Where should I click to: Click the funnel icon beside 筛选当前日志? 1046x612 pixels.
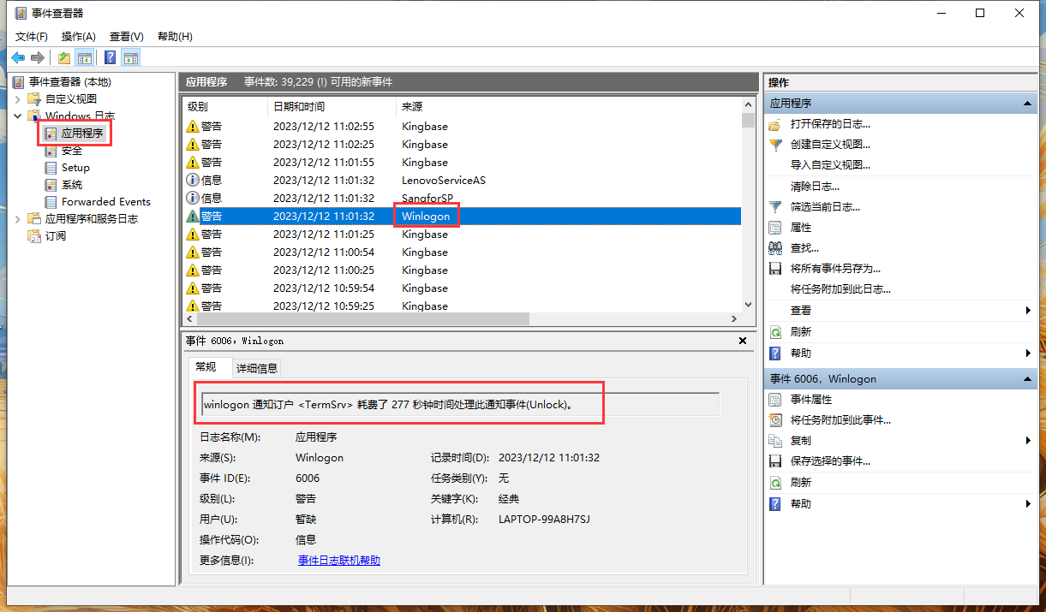click(x=775, y=207)
